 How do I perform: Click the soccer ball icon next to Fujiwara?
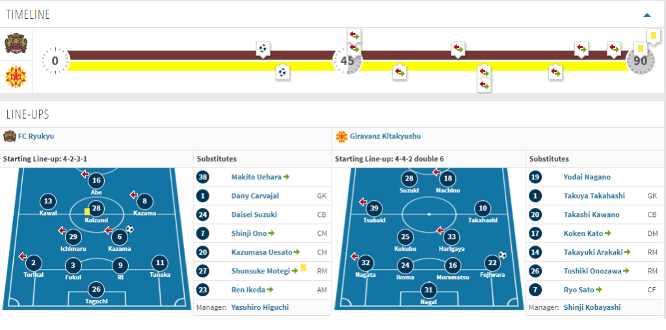[502, 255]
